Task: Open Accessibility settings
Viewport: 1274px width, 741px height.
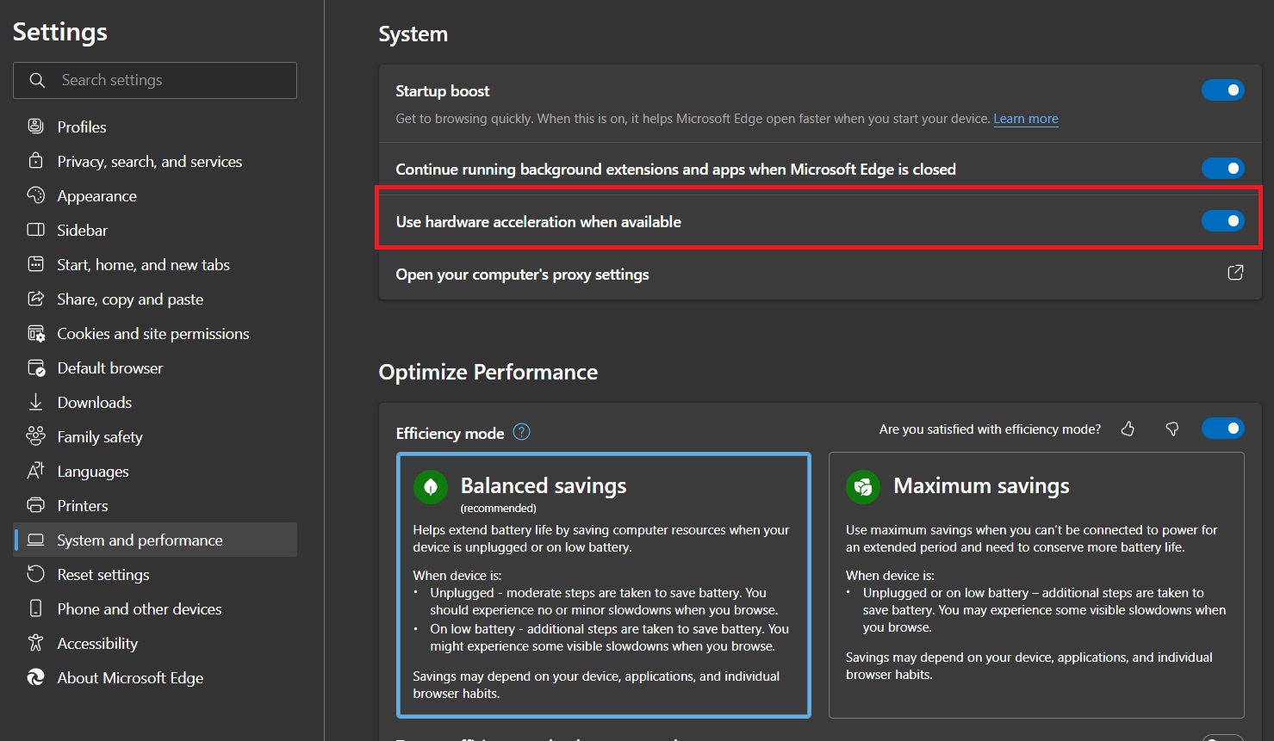Action: pyautogui.click(x=155, y=643)
